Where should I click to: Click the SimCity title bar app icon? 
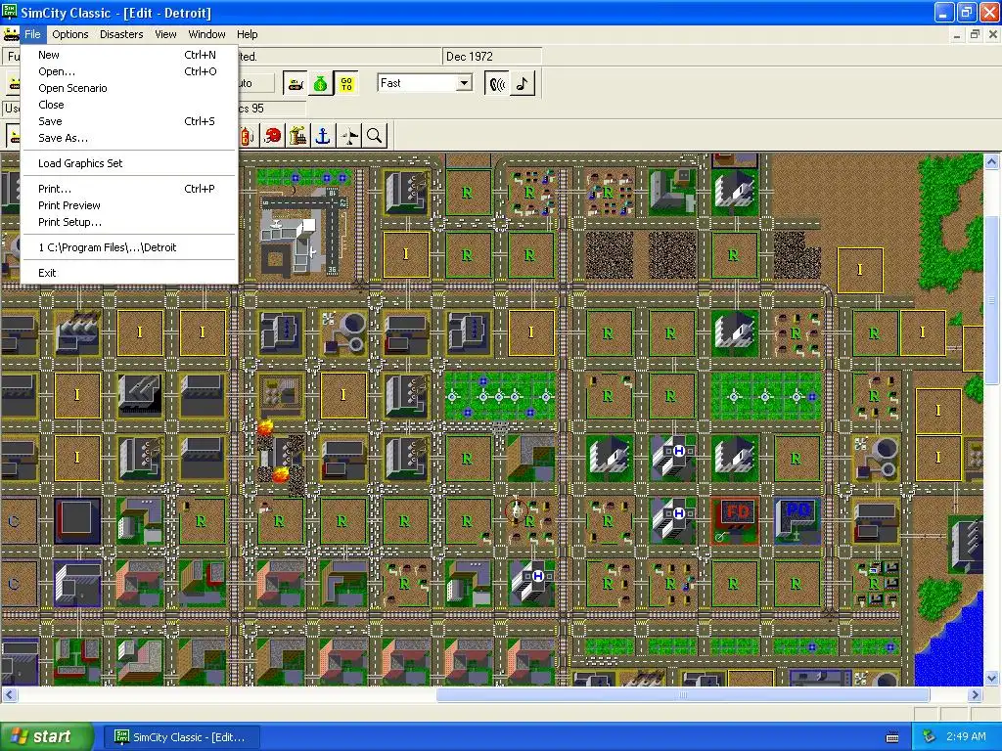(10, 12)
